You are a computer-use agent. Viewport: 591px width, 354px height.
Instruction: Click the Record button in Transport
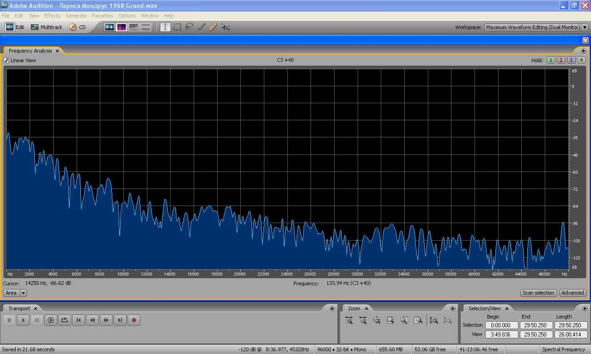pos(134,320)
